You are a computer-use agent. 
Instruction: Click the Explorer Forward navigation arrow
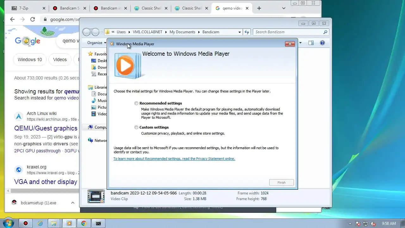(95, 32)
